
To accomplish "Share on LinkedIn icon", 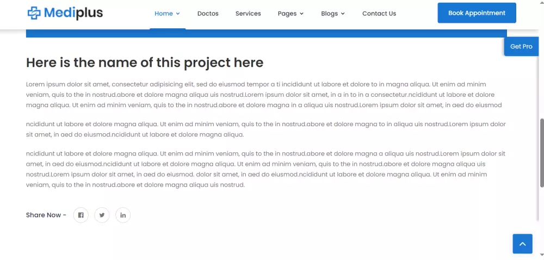I will (x=123, y=215).
